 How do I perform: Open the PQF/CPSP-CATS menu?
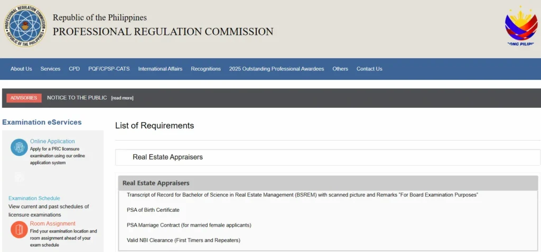[109, 69]
